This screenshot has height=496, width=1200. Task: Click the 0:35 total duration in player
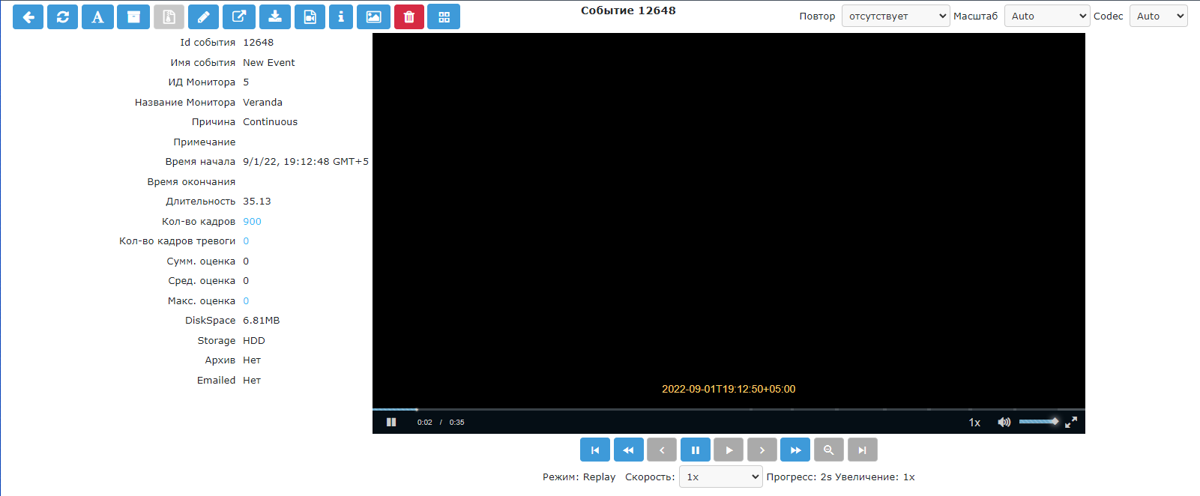(456, 423)
